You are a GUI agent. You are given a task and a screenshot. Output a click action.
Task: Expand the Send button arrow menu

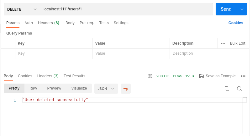(242, 9)
